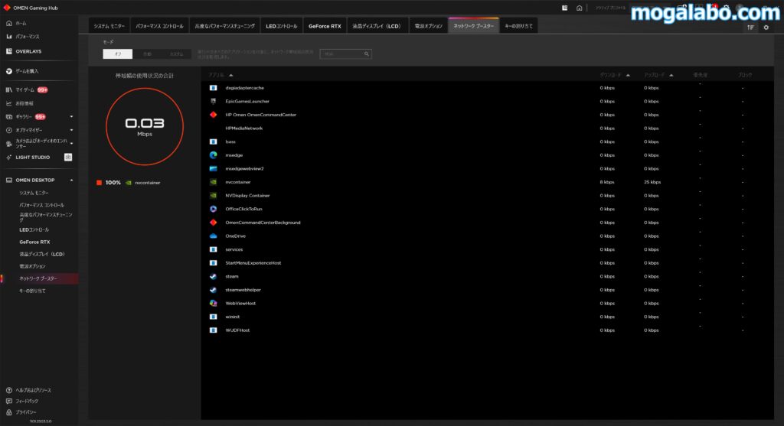This screenshot has width=784, height=426.
Task: Open LEDコントロール in sidebar submenu
Action: 34,229
